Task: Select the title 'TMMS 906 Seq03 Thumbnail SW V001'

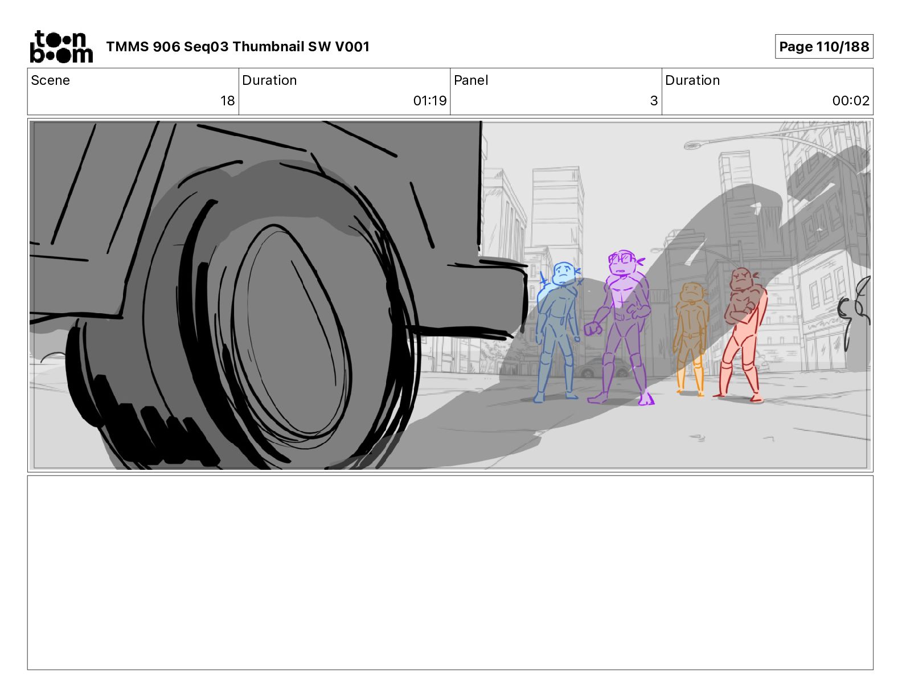Action: tap(238, 47)
